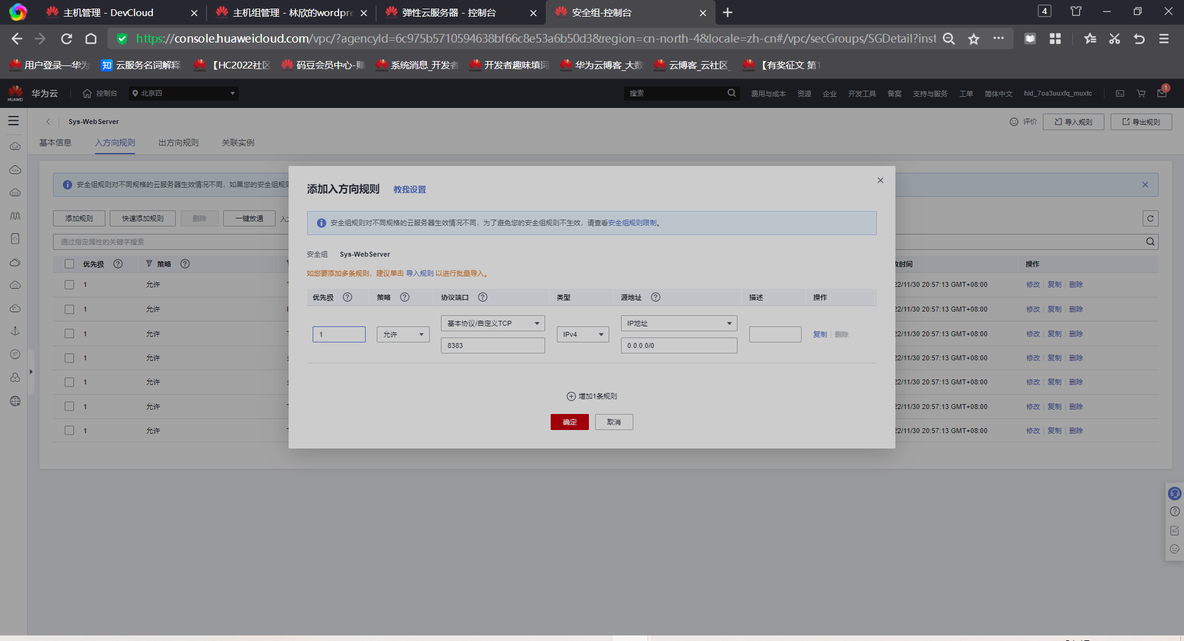The height and width of the screenshot is (641, 1184).
Task: Click help icon beside 优先级 in background table
Action: click(118, 263)
